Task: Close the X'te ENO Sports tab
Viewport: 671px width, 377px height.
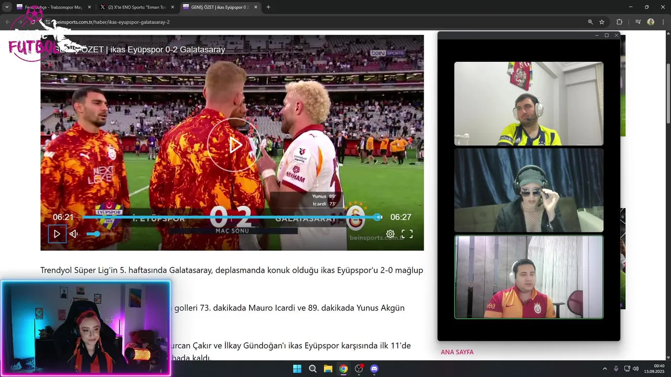Action: 172,7
